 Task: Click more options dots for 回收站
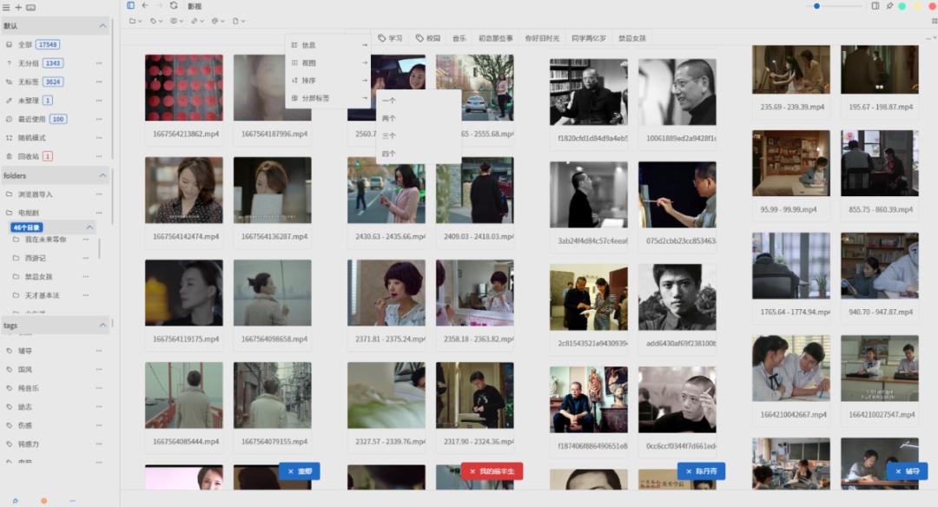(99, 156)
